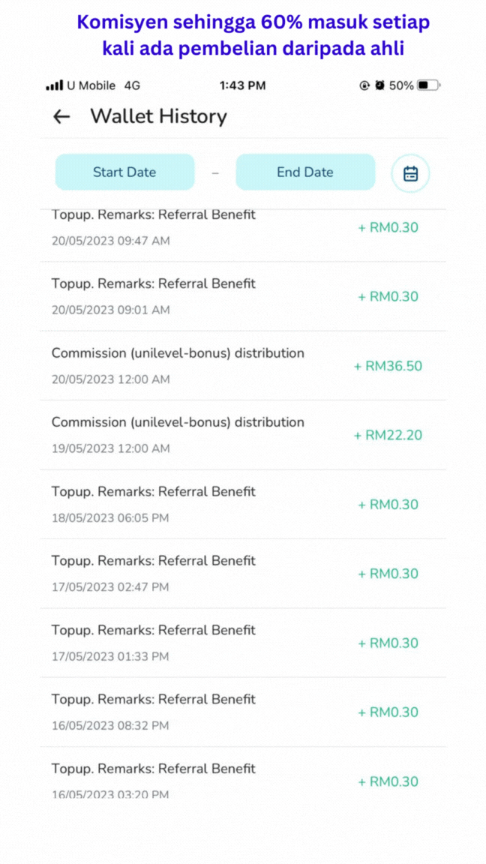Tap the orientation lock status icon
486x864 pixels.
point(364,85)
